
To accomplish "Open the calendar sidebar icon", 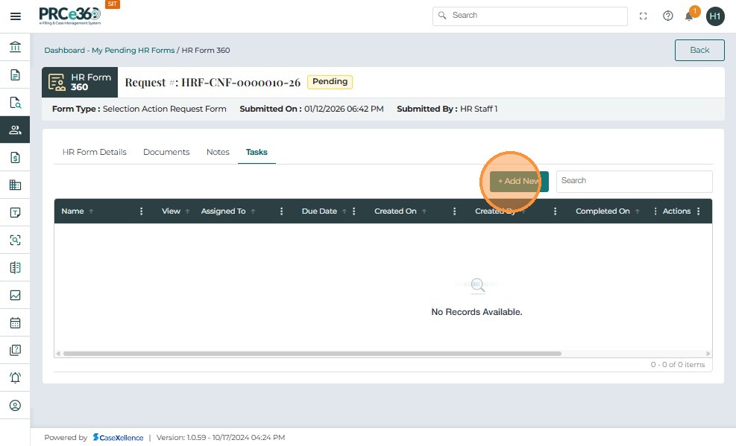I will (15, 323).
